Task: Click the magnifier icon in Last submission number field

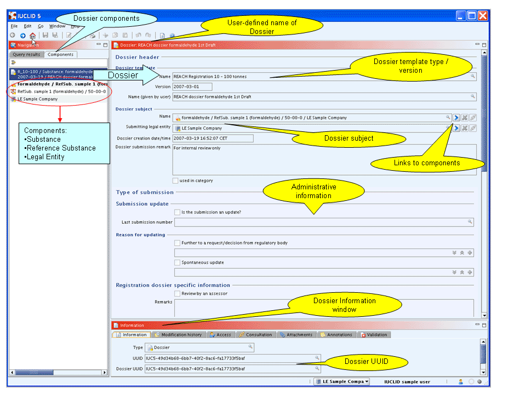Action: pos(470,222)
